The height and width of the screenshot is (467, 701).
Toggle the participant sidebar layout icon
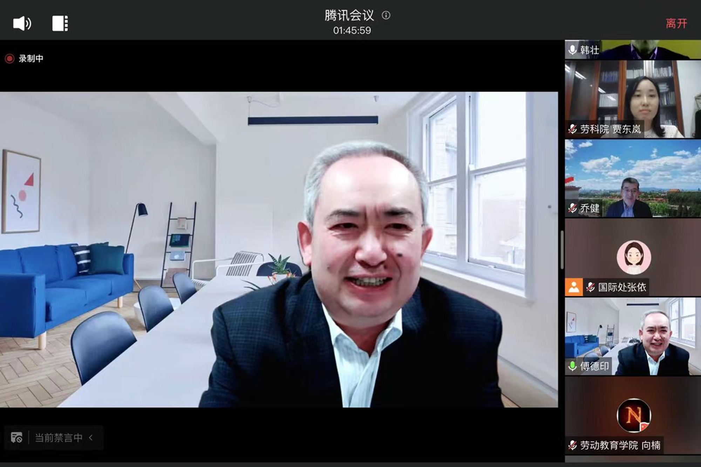coord(60,23)
